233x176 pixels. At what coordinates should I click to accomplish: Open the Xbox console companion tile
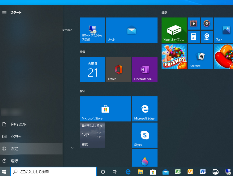pyautogui.click(x=174, y=30)
